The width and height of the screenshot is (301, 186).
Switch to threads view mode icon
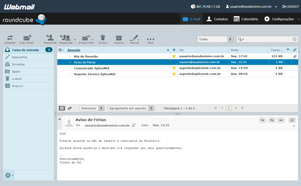pos(70,108)
